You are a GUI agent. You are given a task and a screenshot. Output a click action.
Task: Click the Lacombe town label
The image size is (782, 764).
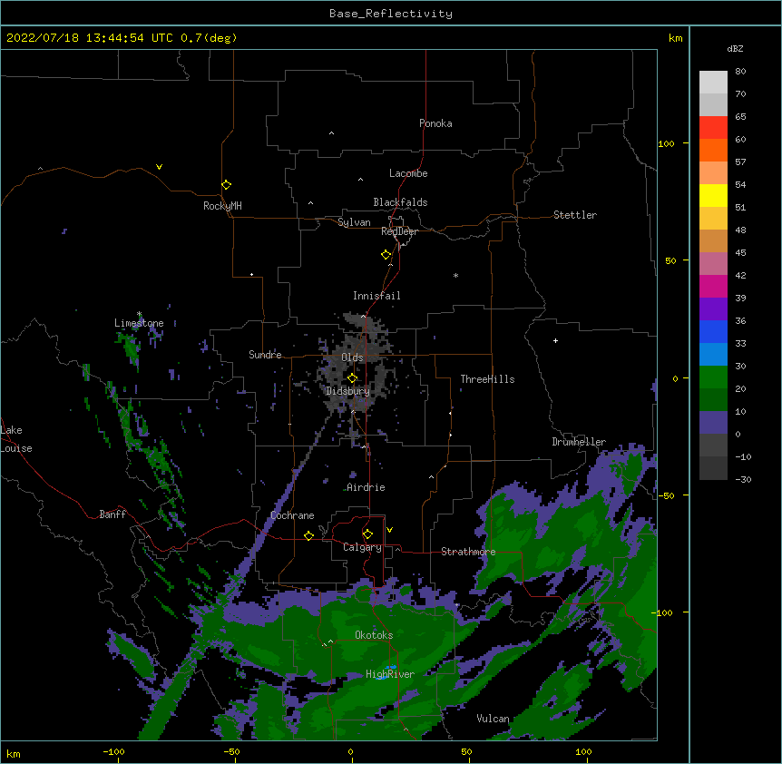tap(408, 173)
